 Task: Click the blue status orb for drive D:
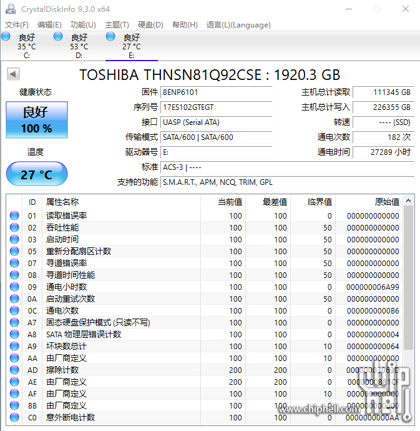click(x=58, y=36)
